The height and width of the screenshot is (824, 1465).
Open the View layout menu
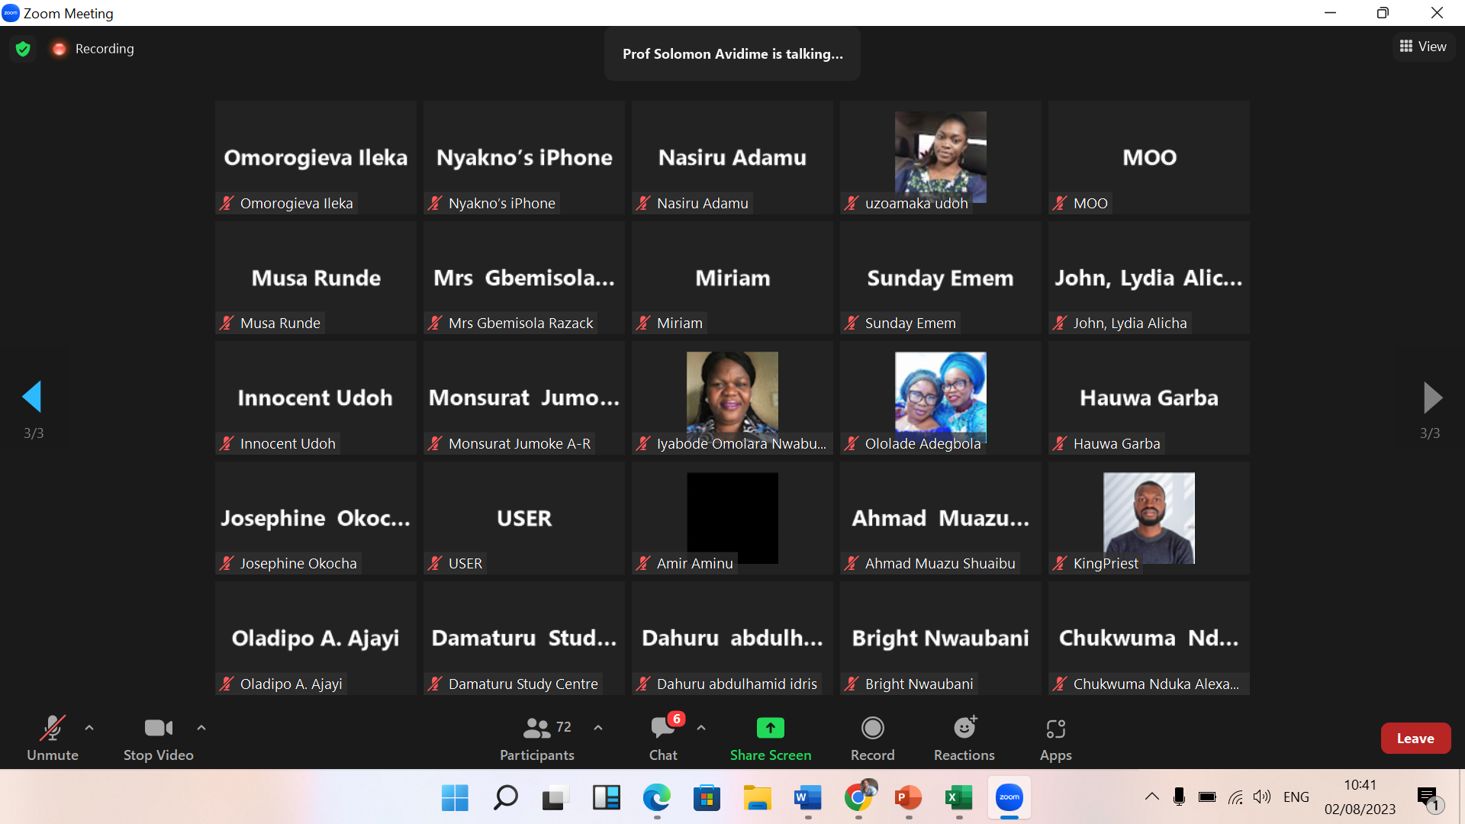[x=1424, y=47]
